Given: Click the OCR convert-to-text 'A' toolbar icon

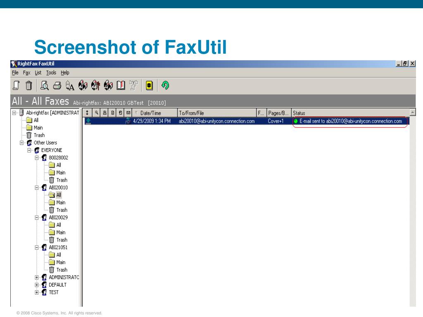Looking at the screenshot, I should [69, 85].
